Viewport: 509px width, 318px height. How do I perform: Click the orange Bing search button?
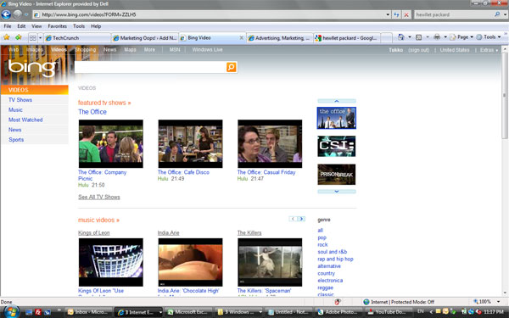231,67
